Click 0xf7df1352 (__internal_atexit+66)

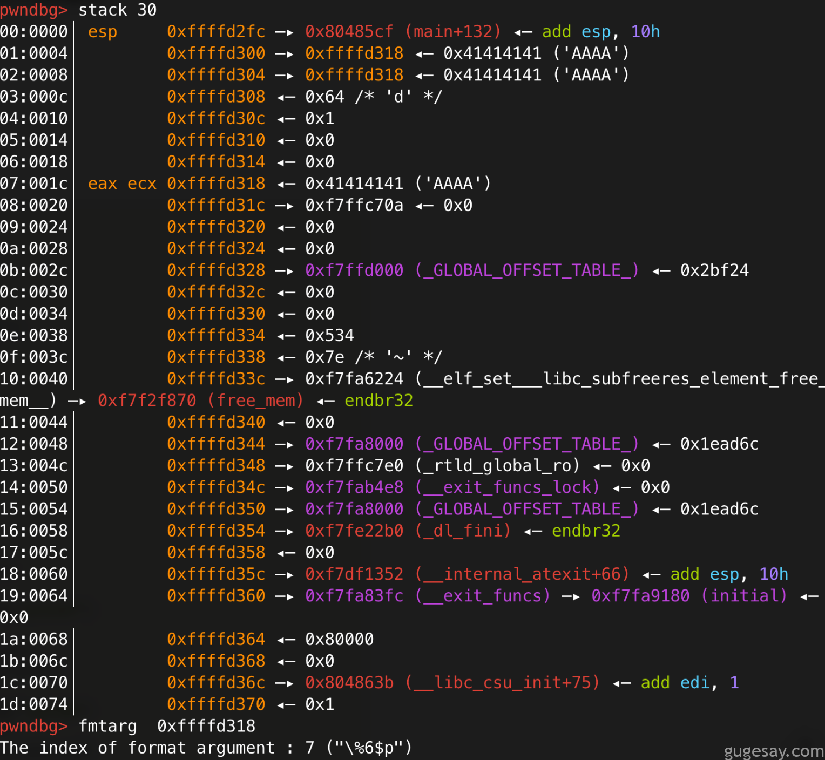(468, 574)
